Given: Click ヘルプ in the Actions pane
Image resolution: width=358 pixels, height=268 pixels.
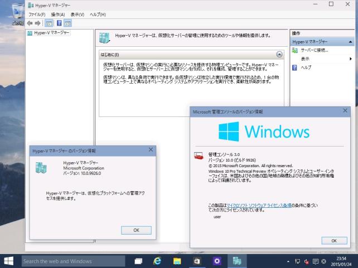Looking at the screenshot, I should pyautogui.click(x=306, y=67).
